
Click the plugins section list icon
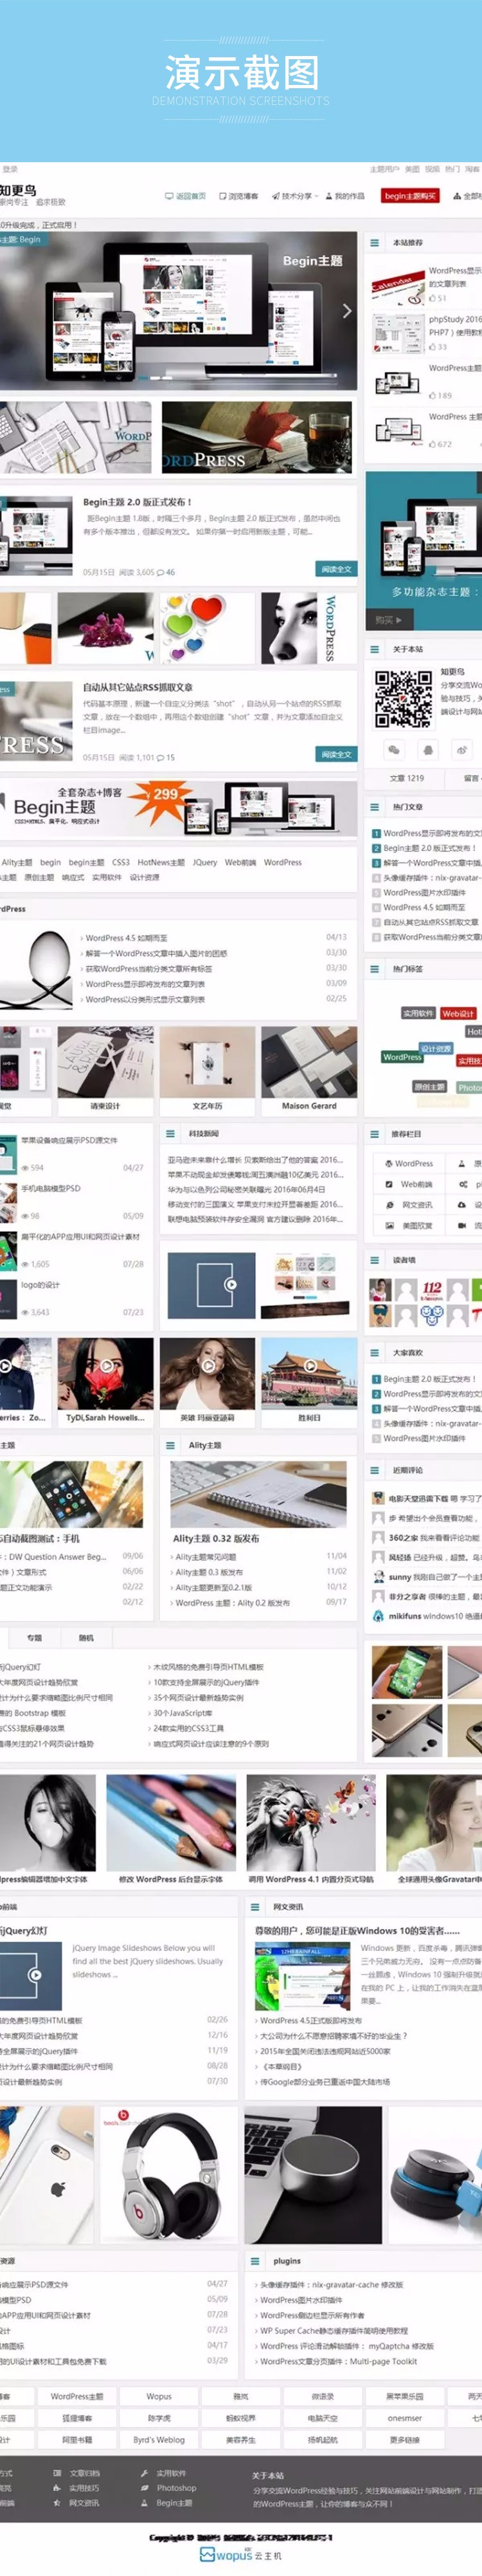click(256, 2261)
